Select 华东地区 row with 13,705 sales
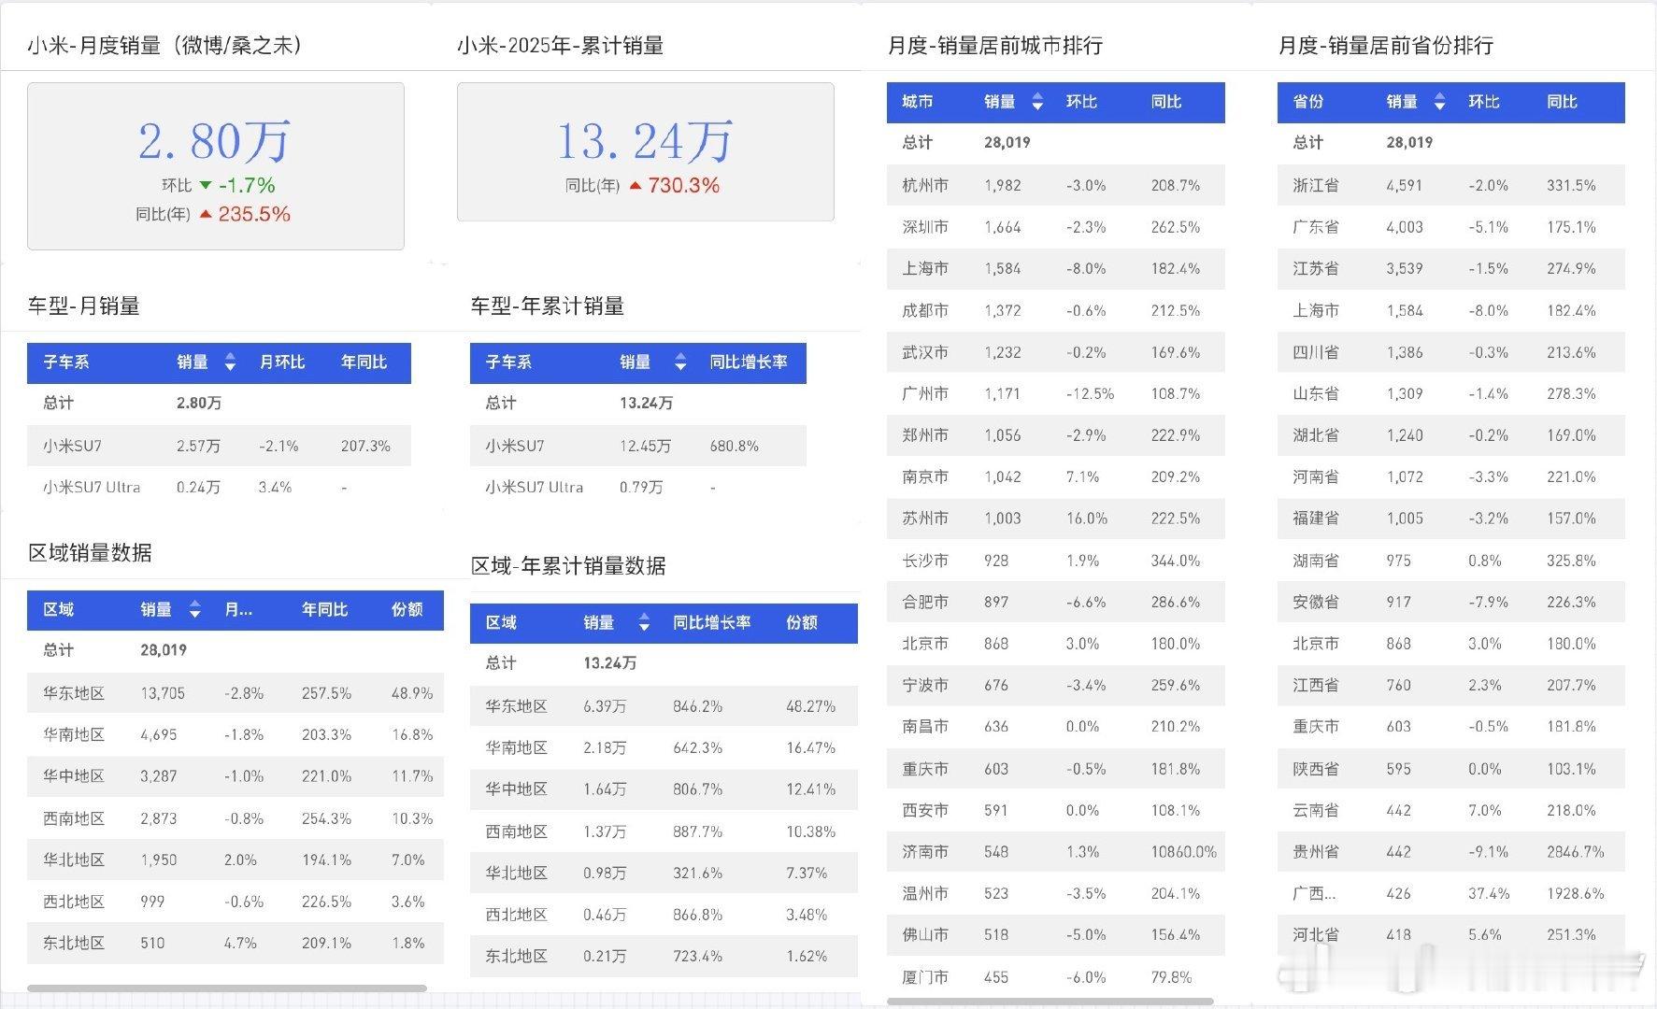Screen dimensions: 1657x1009 click(236, 693)
